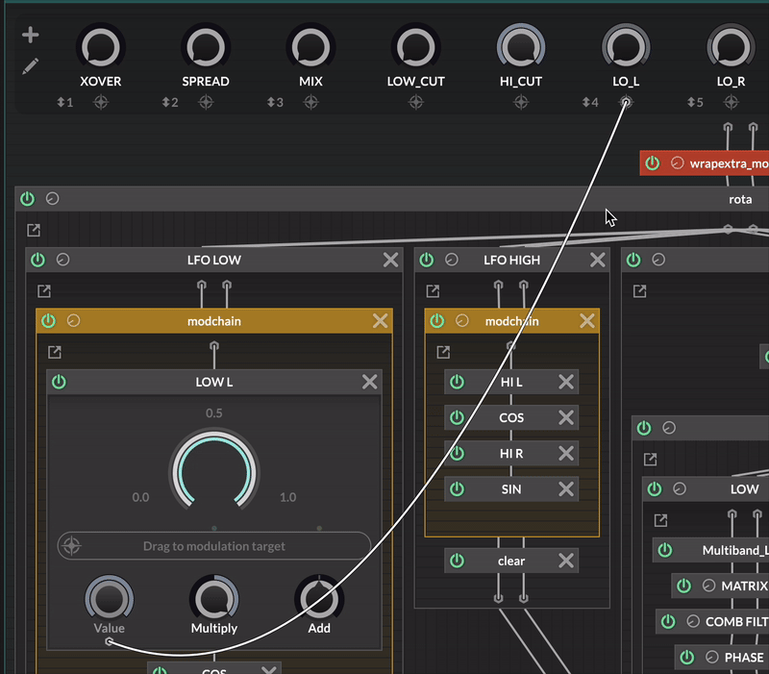This screenshot has width=769, height=674.
Task: Click the Drag to modulation target field
Action: (x=214, y=546)
